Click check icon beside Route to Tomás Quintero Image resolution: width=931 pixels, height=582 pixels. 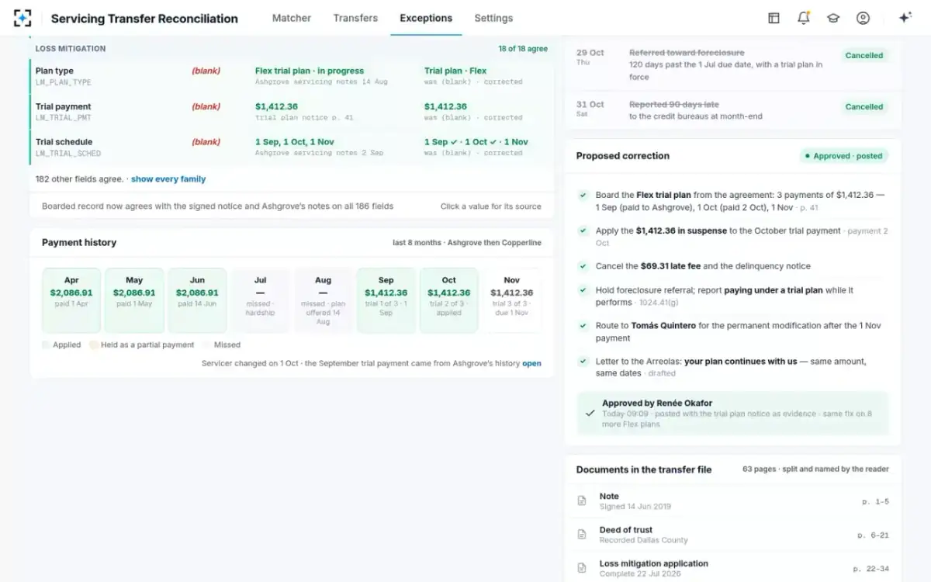(x=583, y=326)
